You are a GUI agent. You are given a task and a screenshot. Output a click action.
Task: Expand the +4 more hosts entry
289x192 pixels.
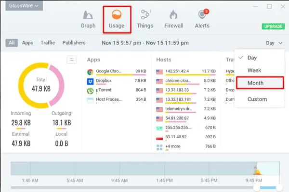[x=186, y=147]
